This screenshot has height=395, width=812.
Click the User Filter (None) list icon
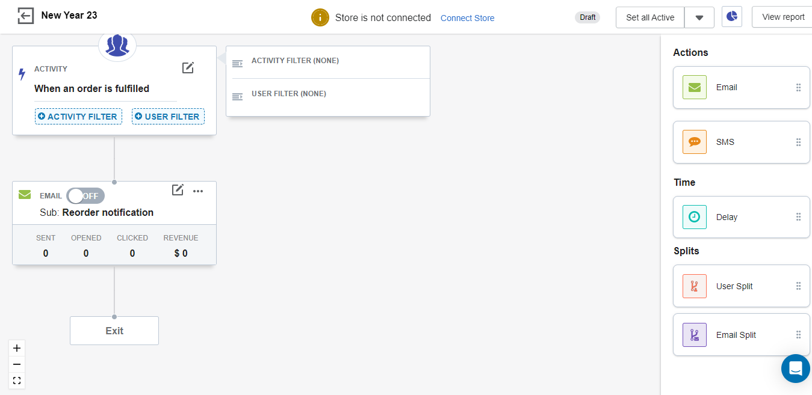[x=238, y=96]
